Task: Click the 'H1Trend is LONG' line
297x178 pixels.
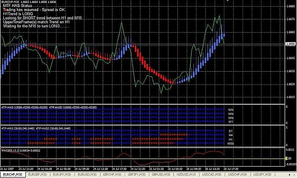Action: tap(18, 14)
